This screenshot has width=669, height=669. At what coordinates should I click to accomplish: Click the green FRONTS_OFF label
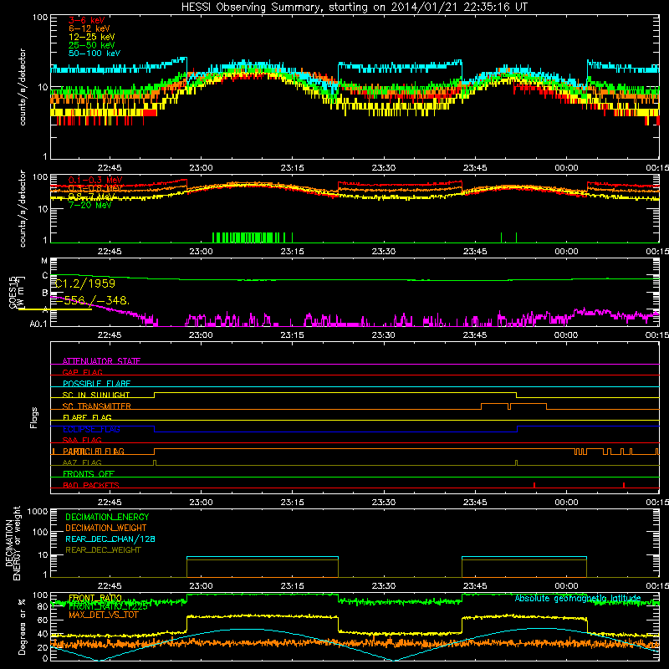tap(89, 474)
